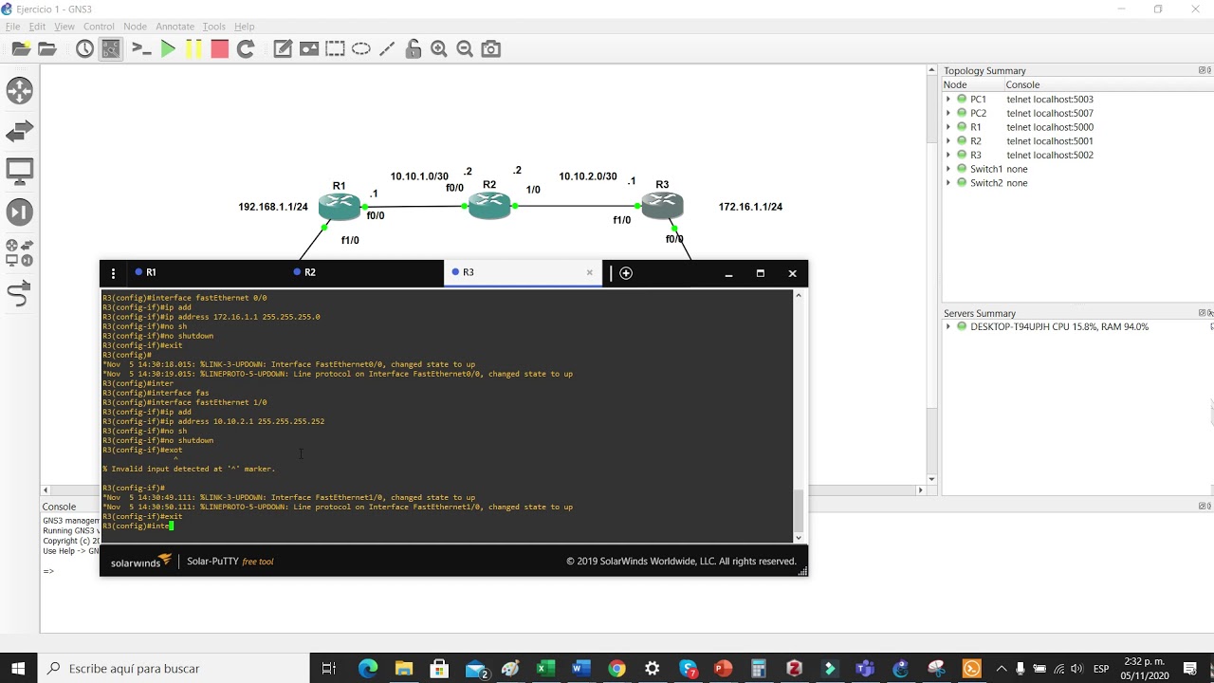Select the Insert a picture tool
The height and width of the screenshot is (683, 1214).
(x=309, y=49)
